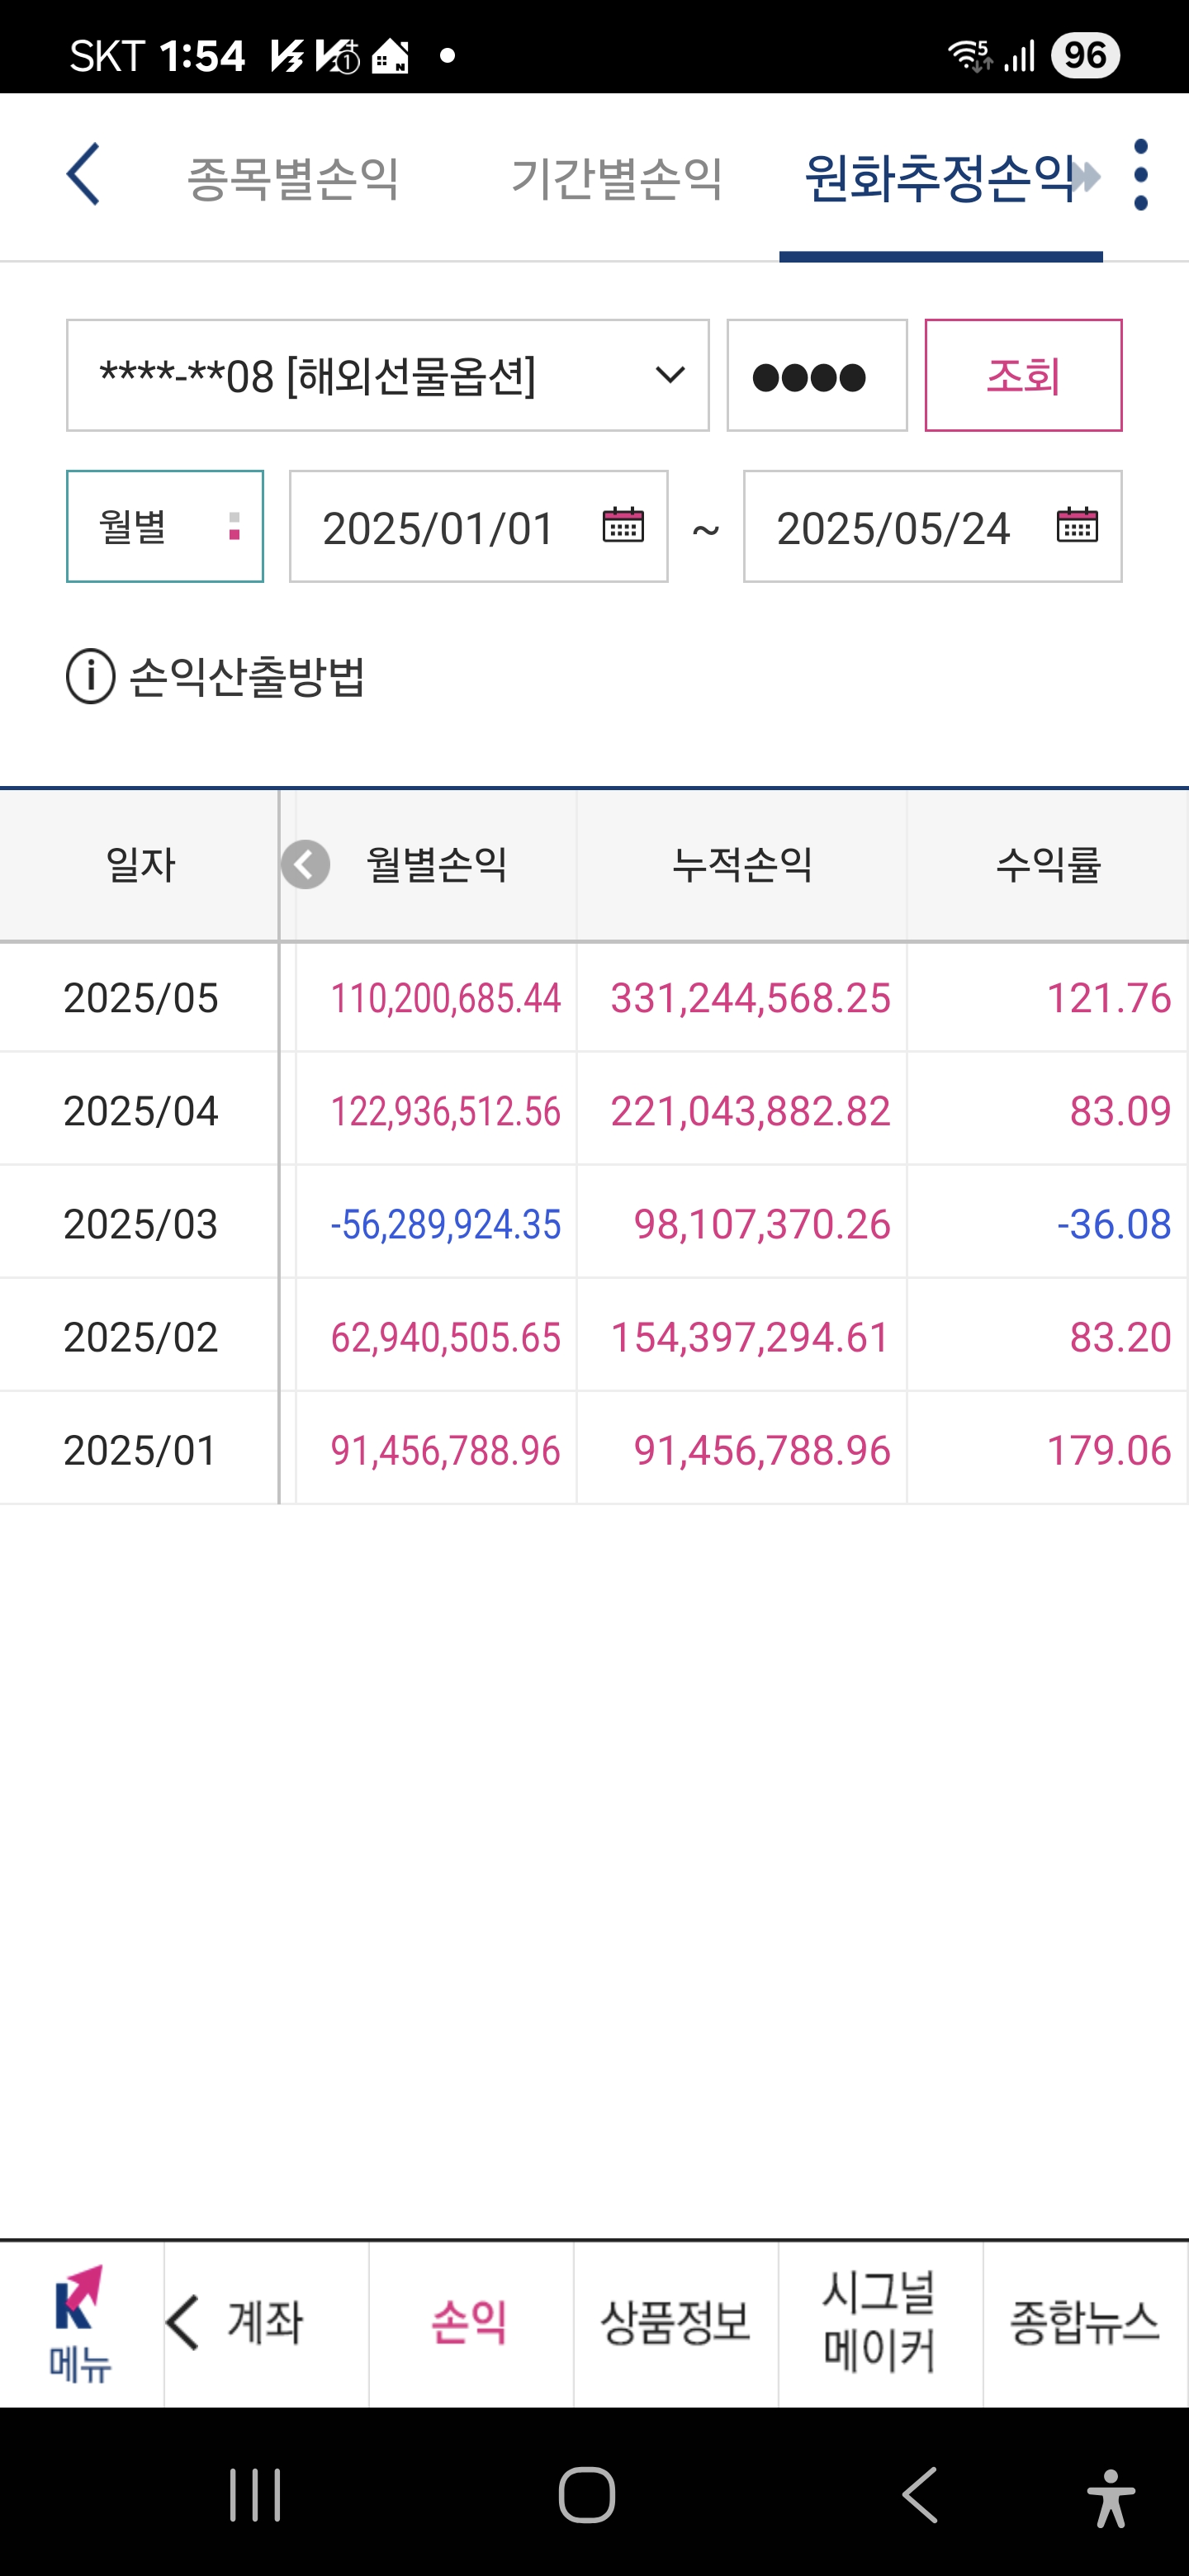Viewport: 1189px width, 2576px height.
Task: Open the 손익 bottom menu item
Action: tap(470, 2323)
